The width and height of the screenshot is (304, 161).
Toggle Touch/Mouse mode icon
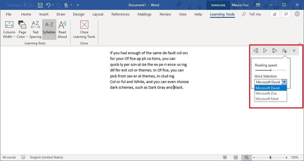(66, 5)
